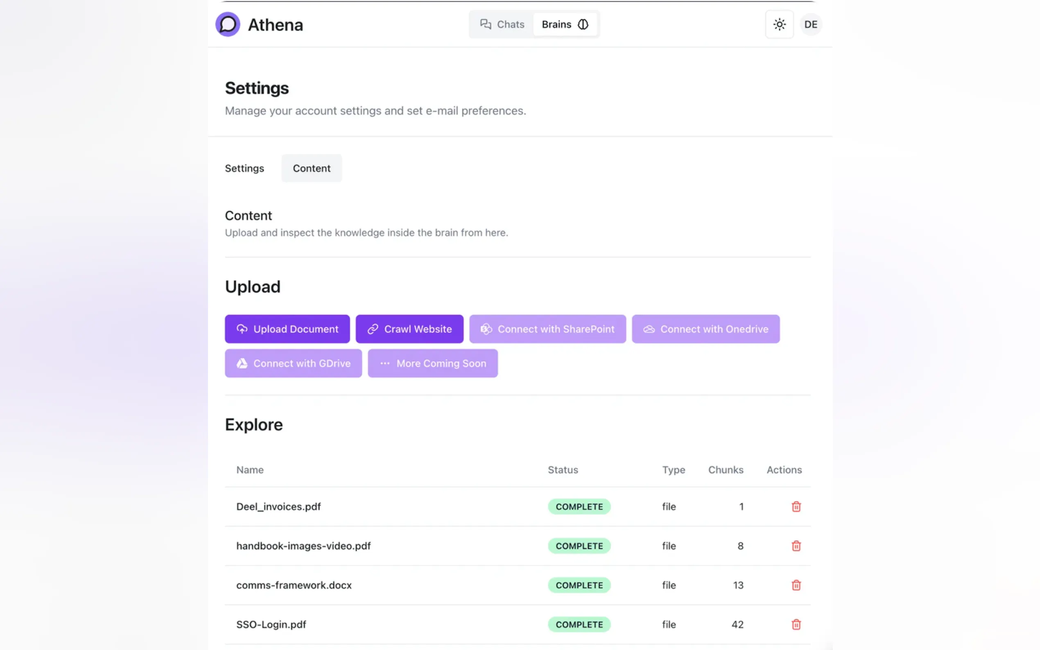Image resolution: width=1040 pixels, height=650 pixels.
Task: Click the Upload Document button
Action: coord(287,329)
